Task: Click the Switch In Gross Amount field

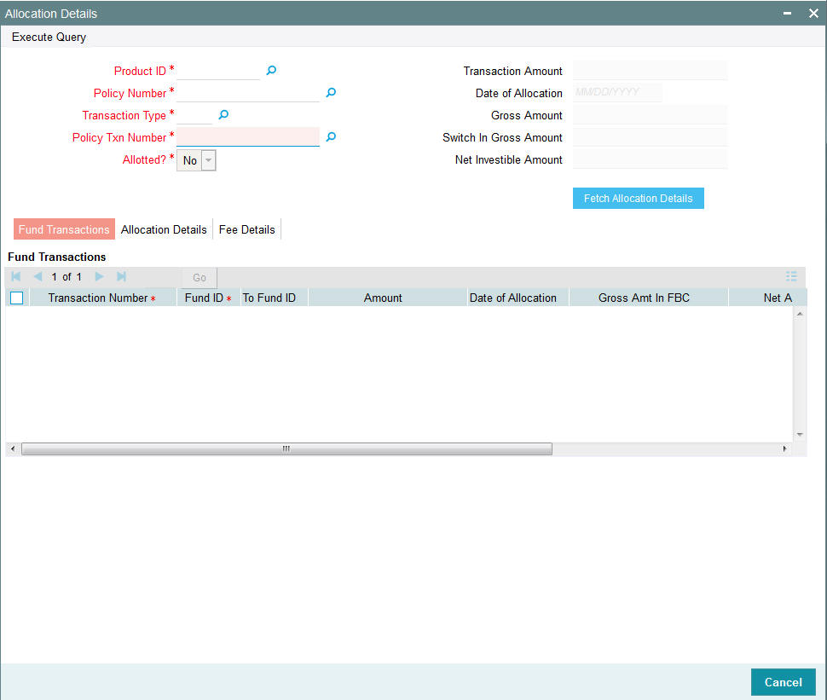Action: [x=650, y=136]
